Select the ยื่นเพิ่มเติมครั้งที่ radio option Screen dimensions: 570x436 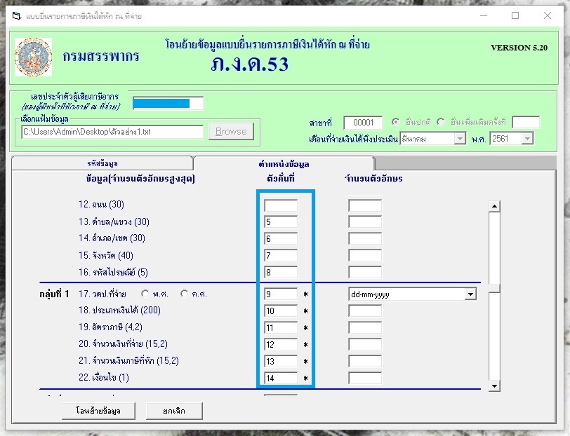pos(441,122)
